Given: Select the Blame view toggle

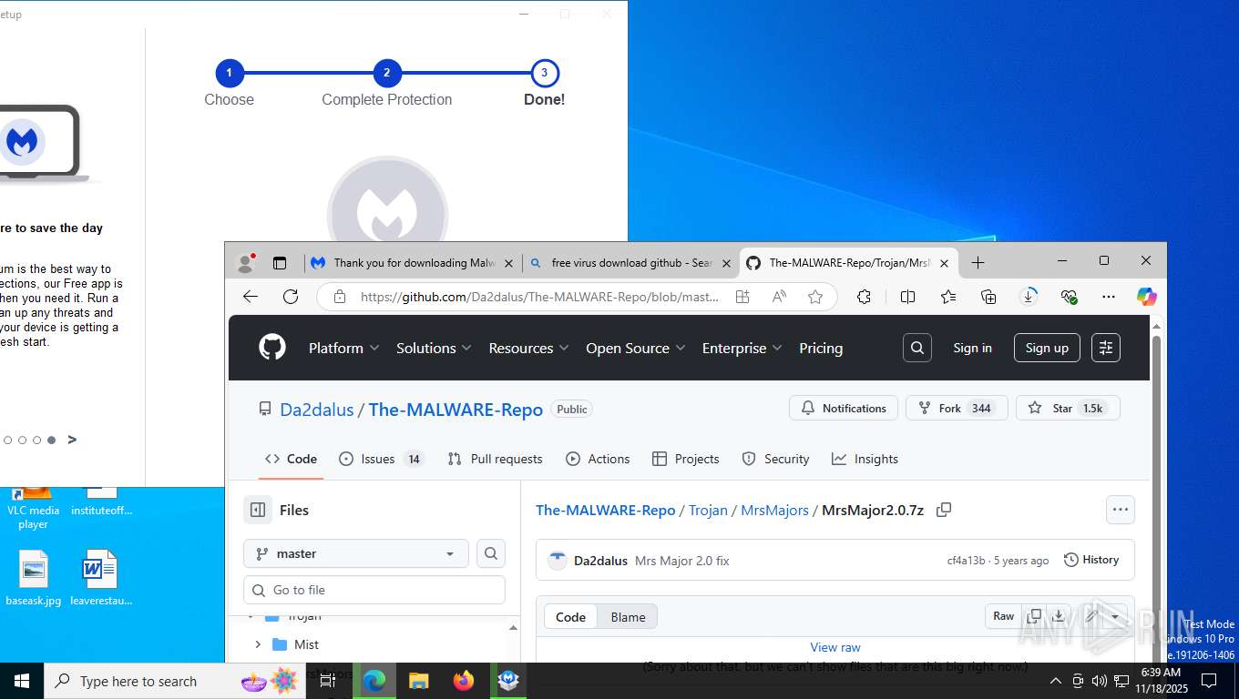Looking at the screenshot, I should click(x=628, y=617).
